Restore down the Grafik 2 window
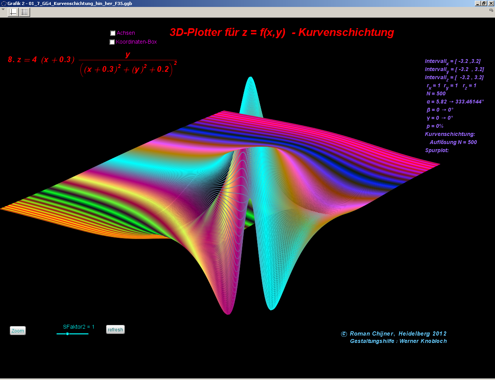This screenshot has width=495, height=380. (x=484, y=3)
